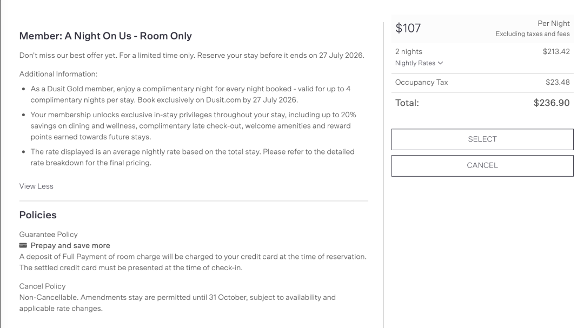Choose this rate with the SELECT button
584x328 pixels.
[x=482, y=139]
